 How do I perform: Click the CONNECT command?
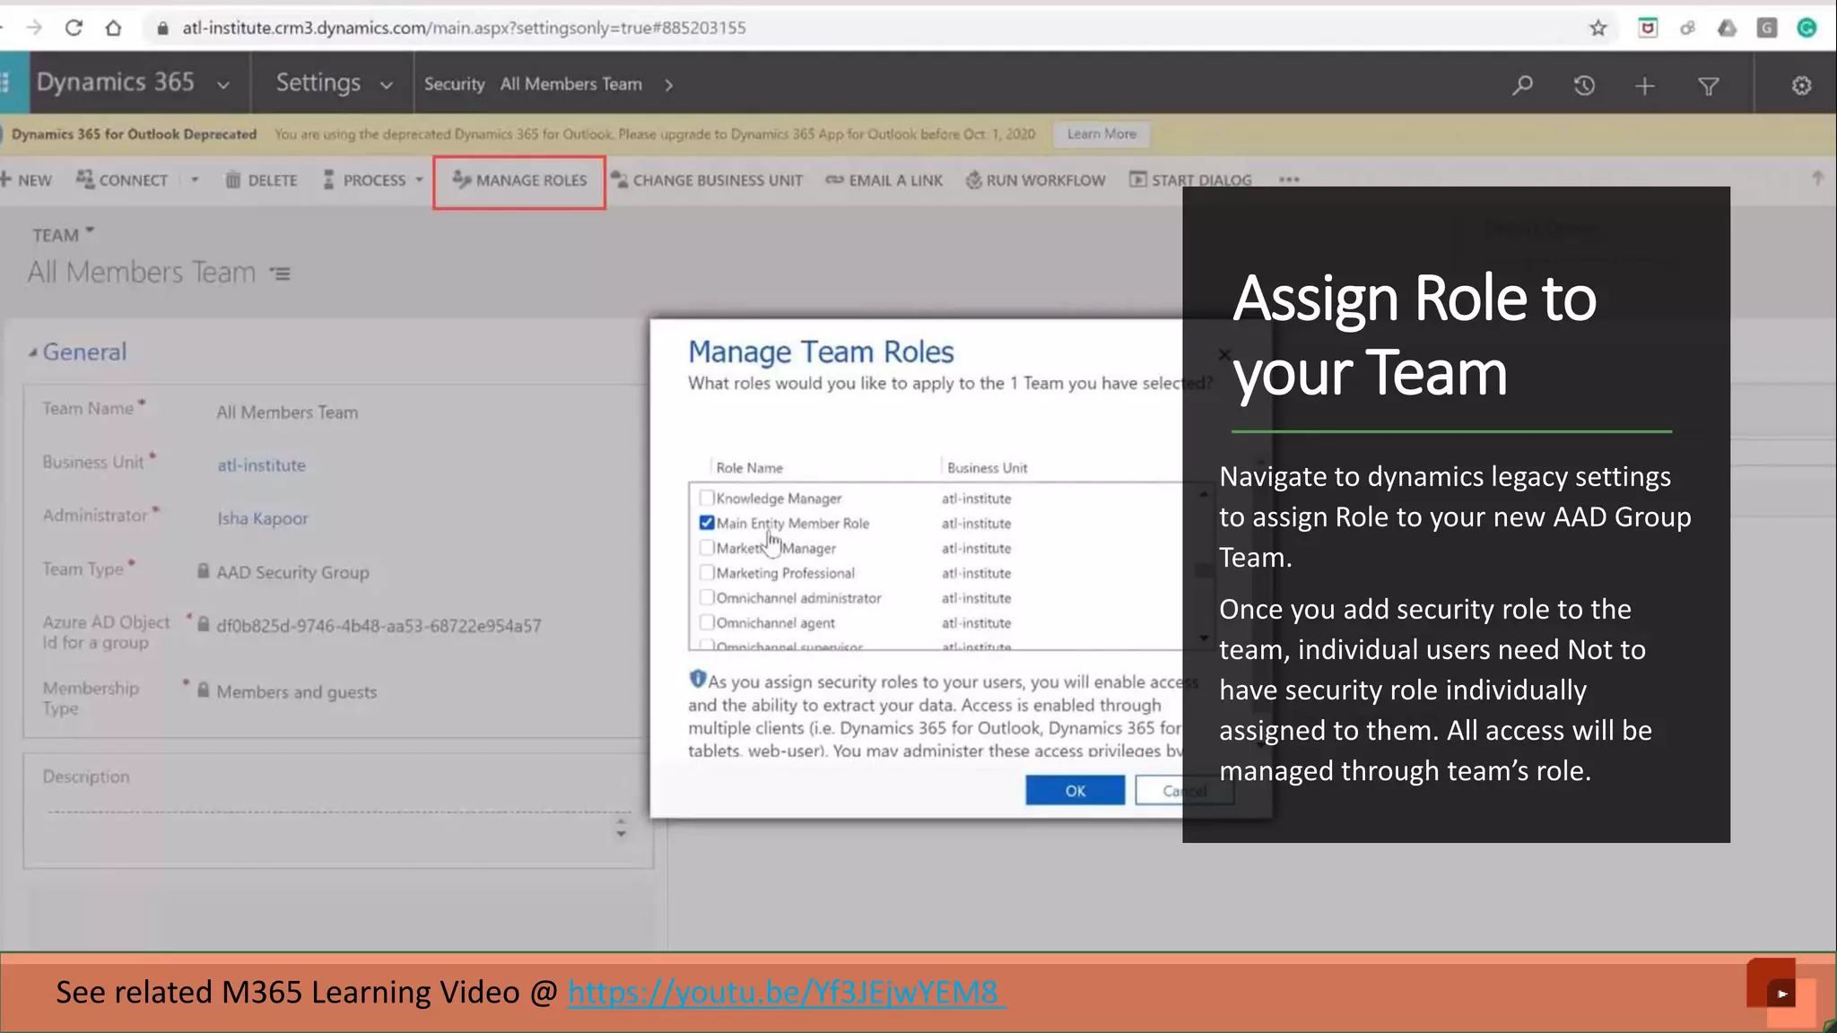pyautogui.click(x=122, y=180)
